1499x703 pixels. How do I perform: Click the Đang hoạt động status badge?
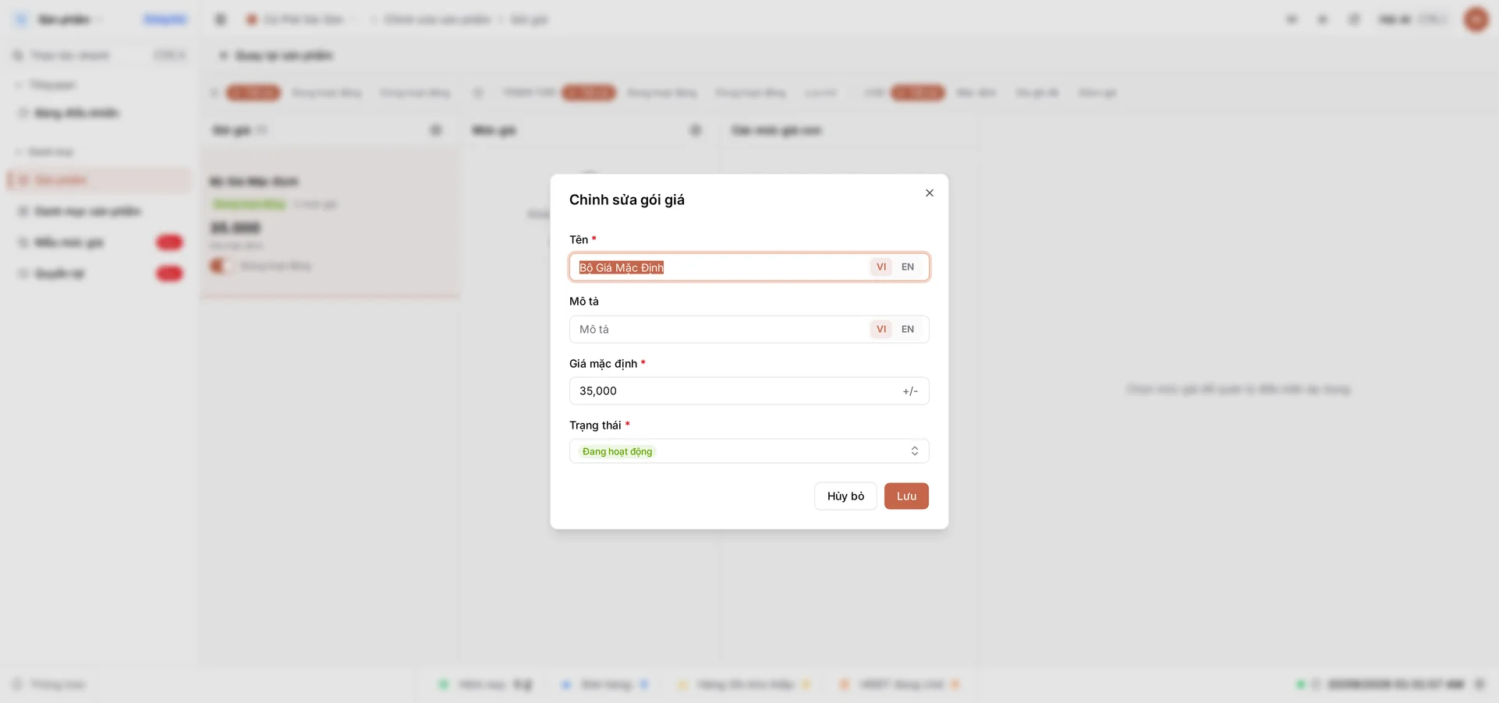(x=617, y=452)
